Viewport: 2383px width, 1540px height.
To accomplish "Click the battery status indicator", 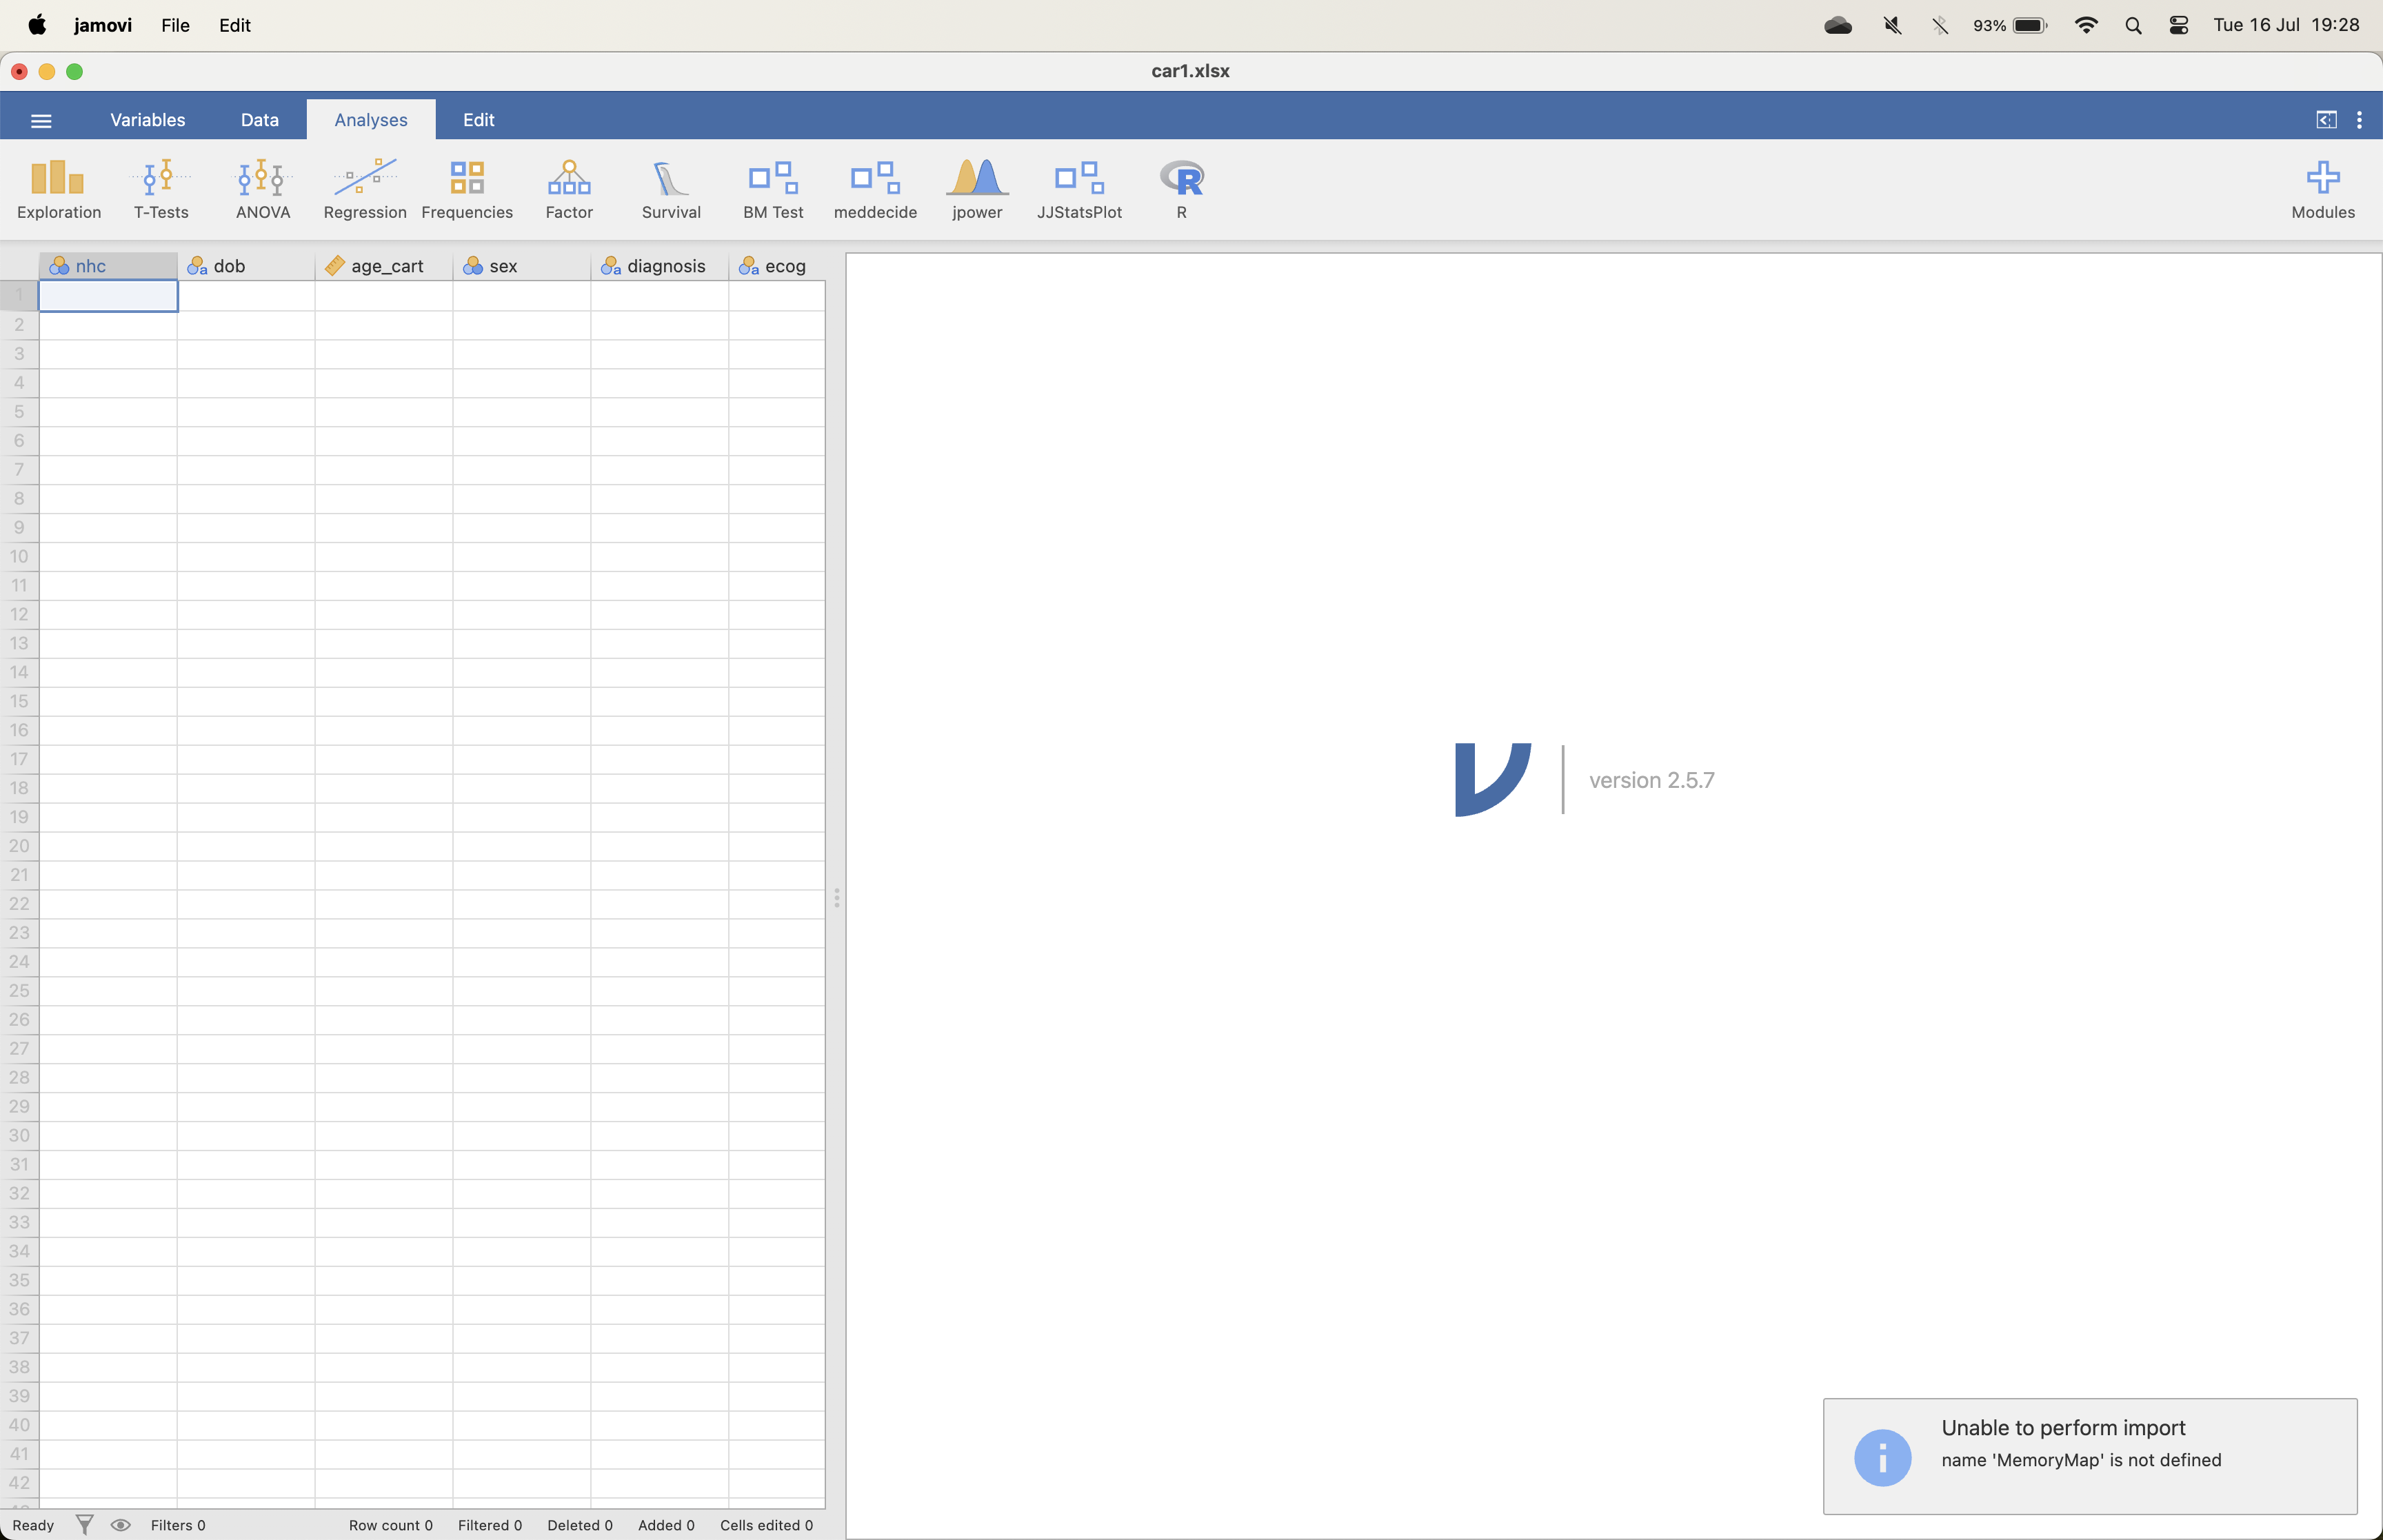I will (2009, 25).
